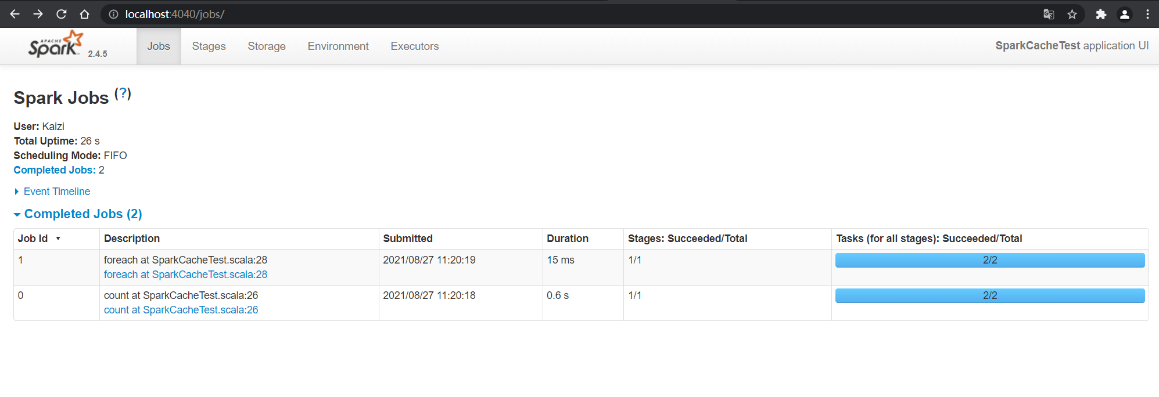Open the extensions puzzle icon
1159x397 pixels.
1101,15
